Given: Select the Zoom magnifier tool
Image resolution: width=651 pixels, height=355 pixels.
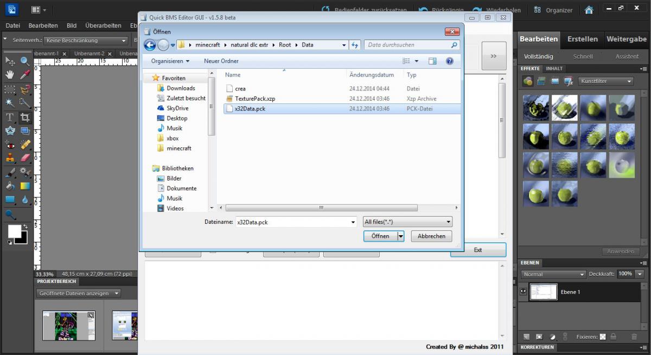Looking at the screenshot, I should [x=25, y=61].
